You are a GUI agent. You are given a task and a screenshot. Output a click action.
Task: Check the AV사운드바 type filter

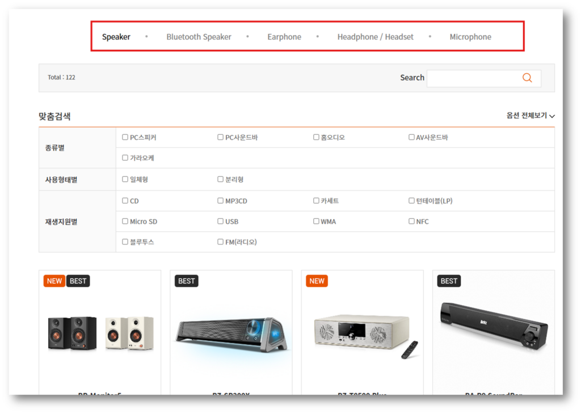pyautogui.click(x=412, y=137)
